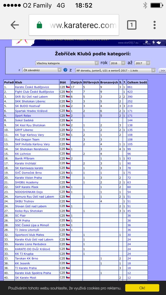The width and height of the screenshot is (166, 295).
Task: Click the 861 total points value
Action: click(130, 87)
